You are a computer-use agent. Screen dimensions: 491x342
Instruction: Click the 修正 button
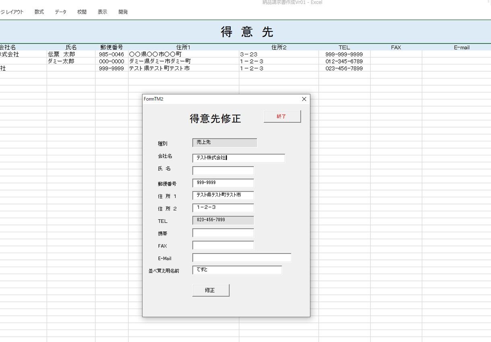211,290
